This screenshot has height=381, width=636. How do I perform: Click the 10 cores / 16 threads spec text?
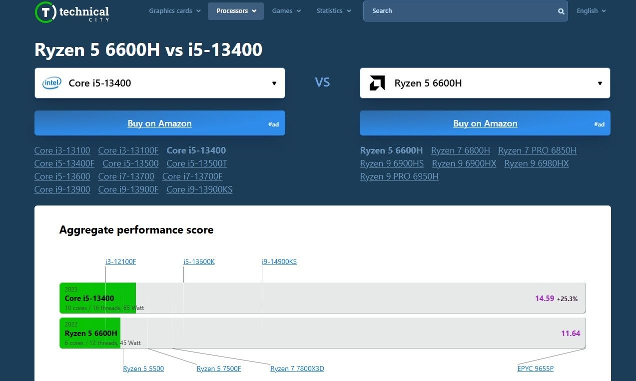(x=104, y=308)
